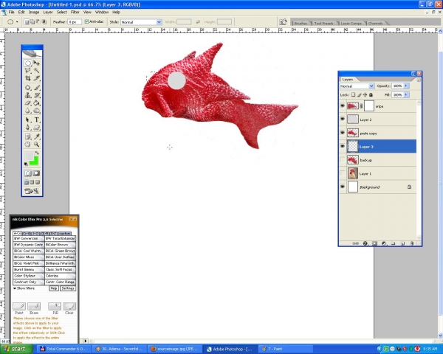
Task: Select the Slice tool
Action: tap(36, 78)
